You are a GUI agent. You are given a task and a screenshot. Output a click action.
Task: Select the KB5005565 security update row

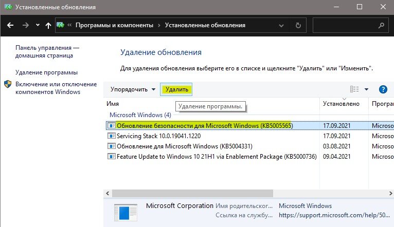[250, 125]
